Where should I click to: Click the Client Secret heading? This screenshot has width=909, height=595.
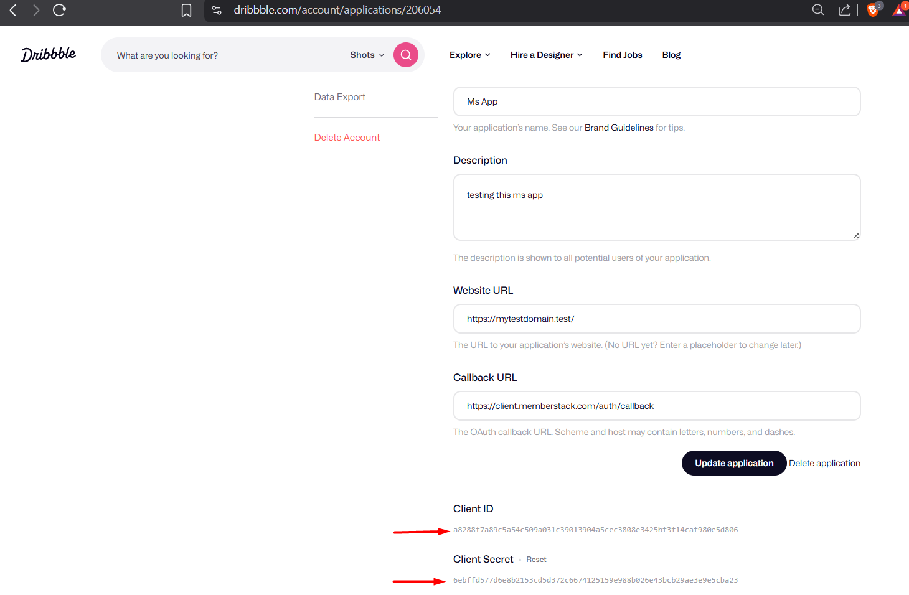click(483, 559)
